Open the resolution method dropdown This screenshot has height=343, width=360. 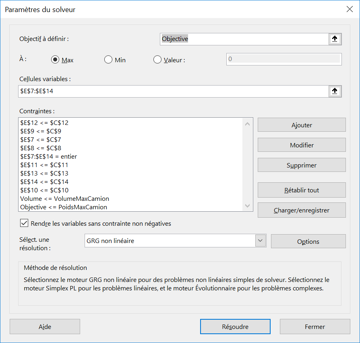(x=261, y=241)
